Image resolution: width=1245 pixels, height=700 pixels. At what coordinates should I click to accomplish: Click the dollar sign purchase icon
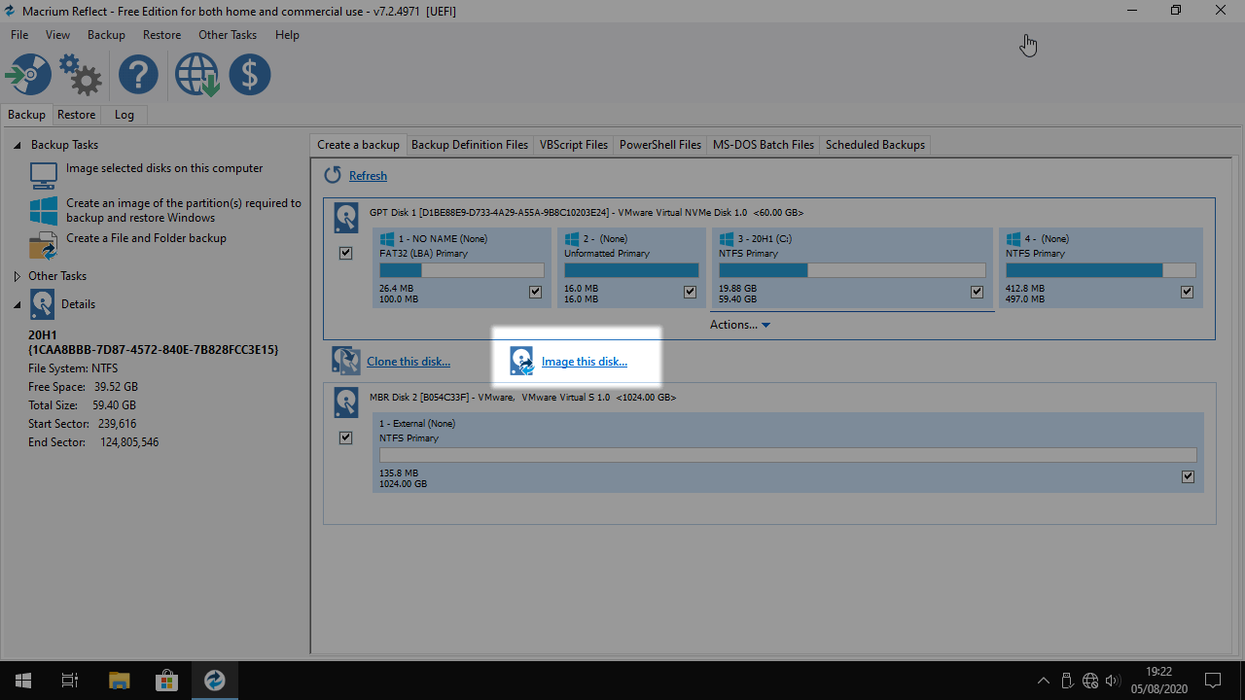click(x=250, y=75)
